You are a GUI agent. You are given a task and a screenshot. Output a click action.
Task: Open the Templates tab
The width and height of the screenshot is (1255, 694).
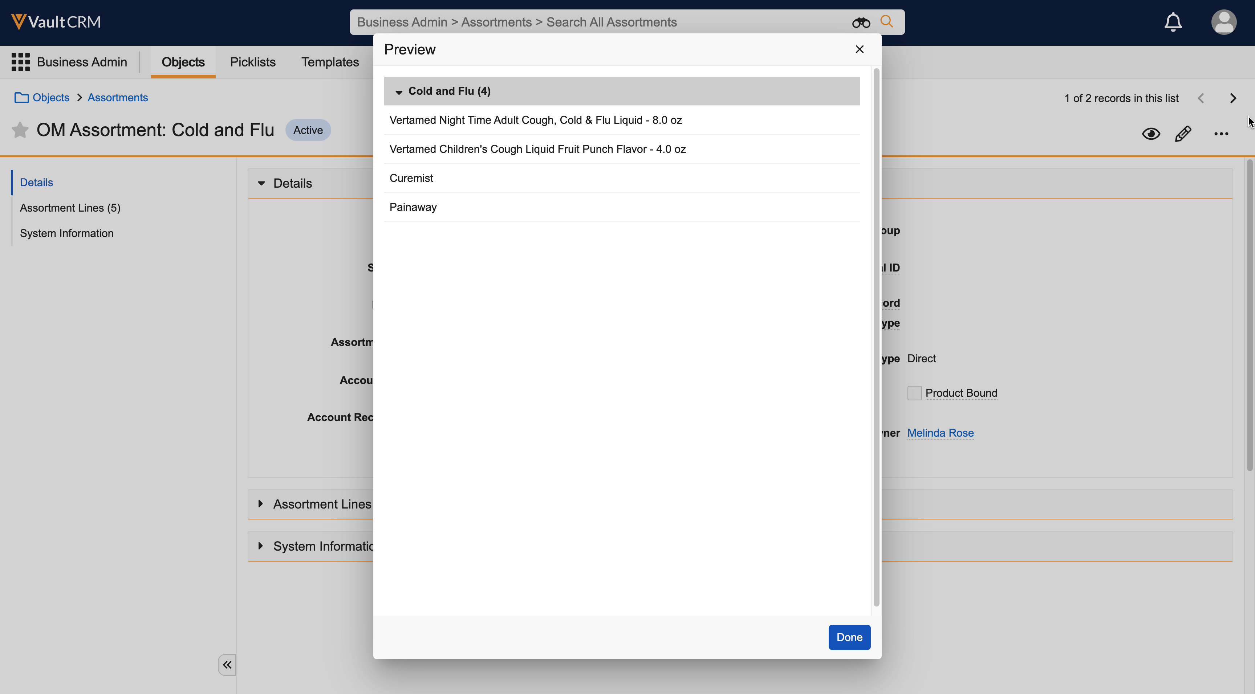pos(330,62)
